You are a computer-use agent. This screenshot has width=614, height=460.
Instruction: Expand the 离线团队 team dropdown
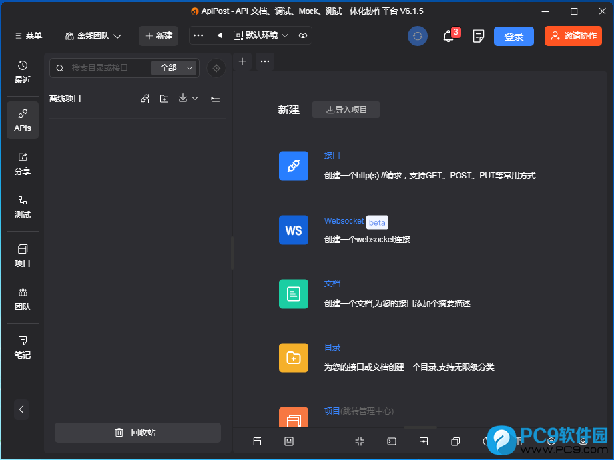coord(93,36)
